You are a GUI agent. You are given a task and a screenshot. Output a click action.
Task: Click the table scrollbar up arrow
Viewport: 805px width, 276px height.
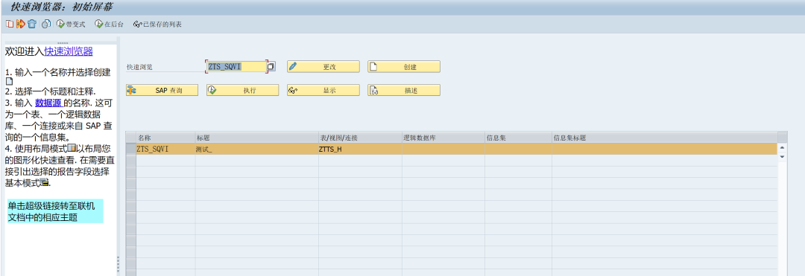click(x=783, y=147)
